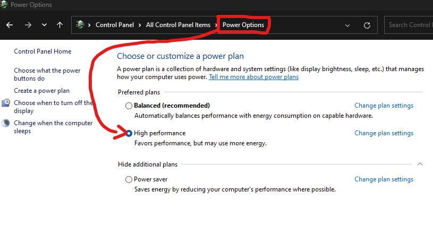Select the Power saver plan
433x227 pixels.
pyautogui.click(x=129, y=180)
